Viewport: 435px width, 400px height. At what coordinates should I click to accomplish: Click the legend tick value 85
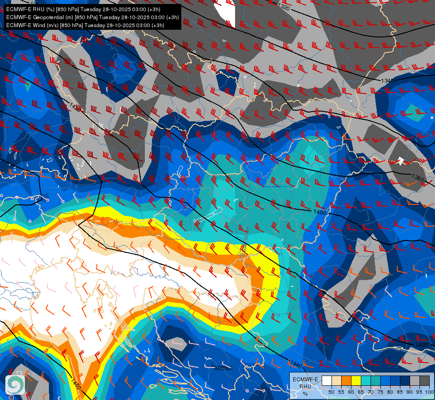[x=400, y=392]
